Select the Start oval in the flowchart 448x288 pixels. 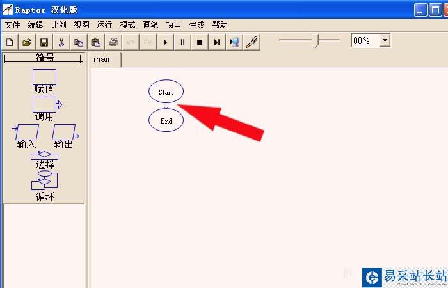tap(166, 91)
